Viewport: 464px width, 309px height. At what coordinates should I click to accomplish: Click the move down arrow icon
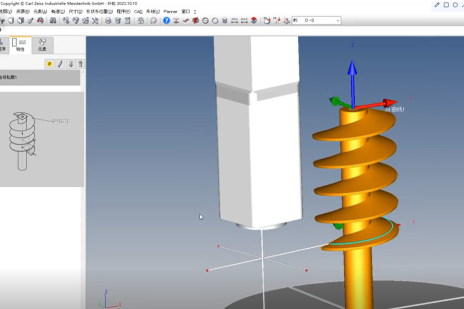71,64
